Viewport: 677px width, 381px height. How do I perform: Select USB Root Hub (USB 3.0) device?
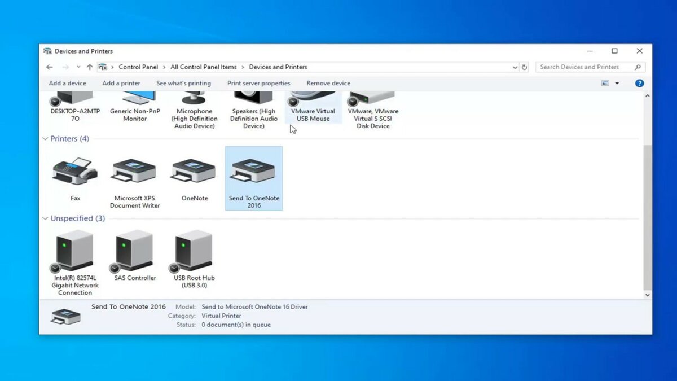(194, 260)
